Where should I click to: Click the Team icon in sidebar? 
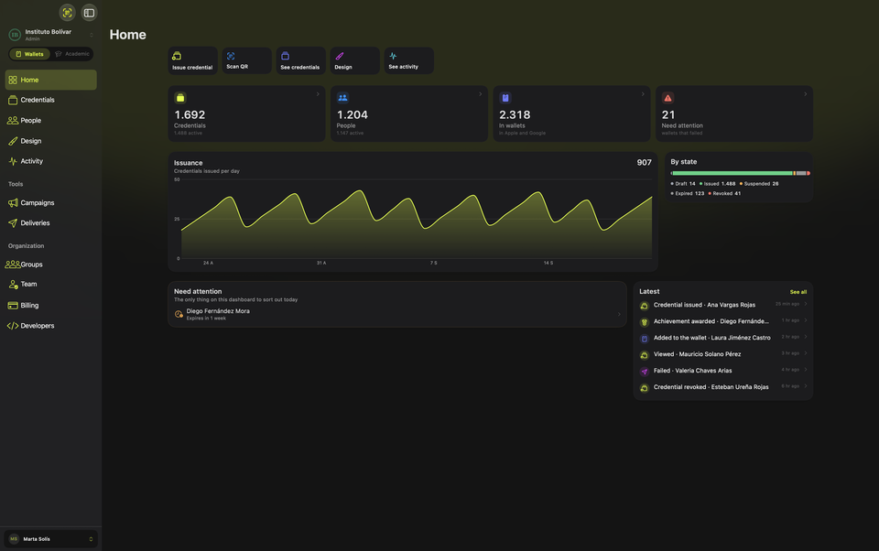(x=13, y=285)
